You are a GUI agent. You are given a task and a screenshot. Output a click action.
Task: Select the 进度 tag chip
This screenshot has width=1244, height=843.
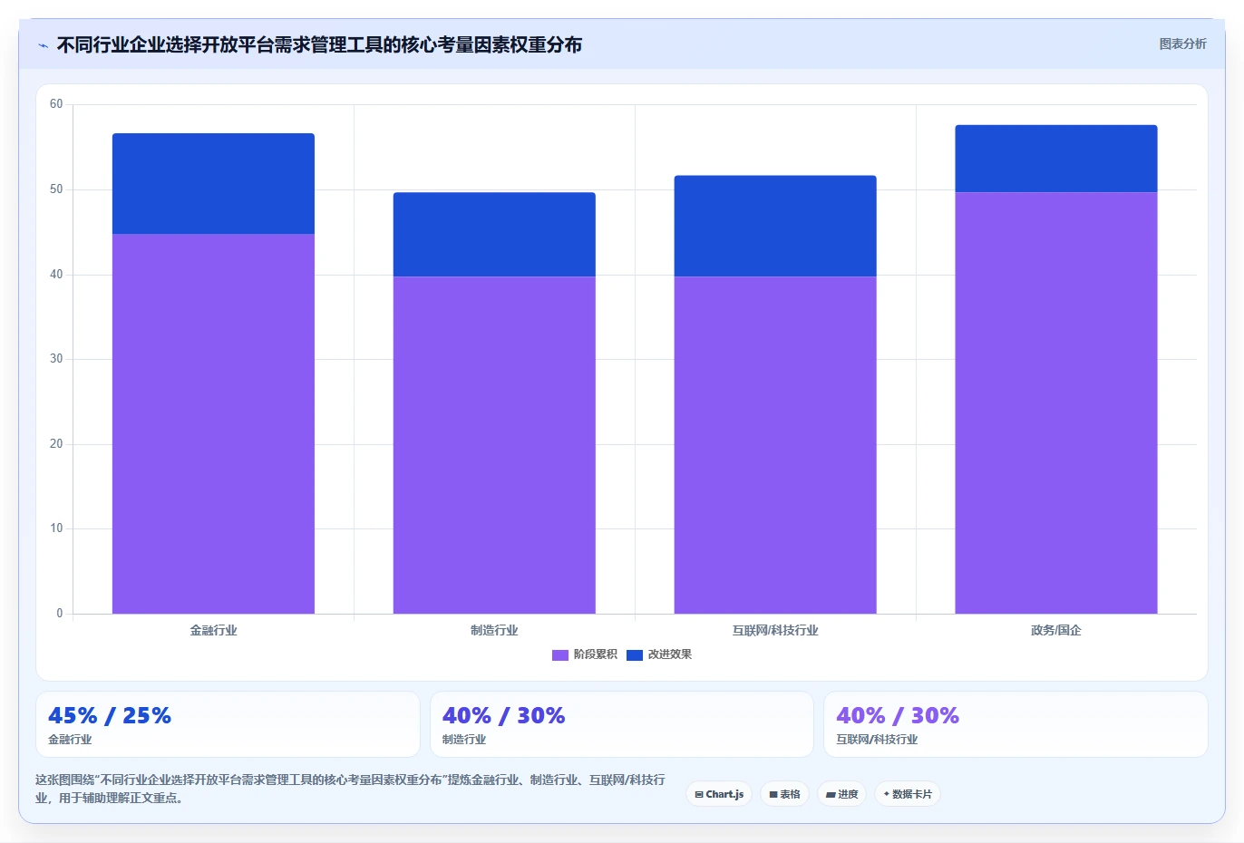coord(841,794)
